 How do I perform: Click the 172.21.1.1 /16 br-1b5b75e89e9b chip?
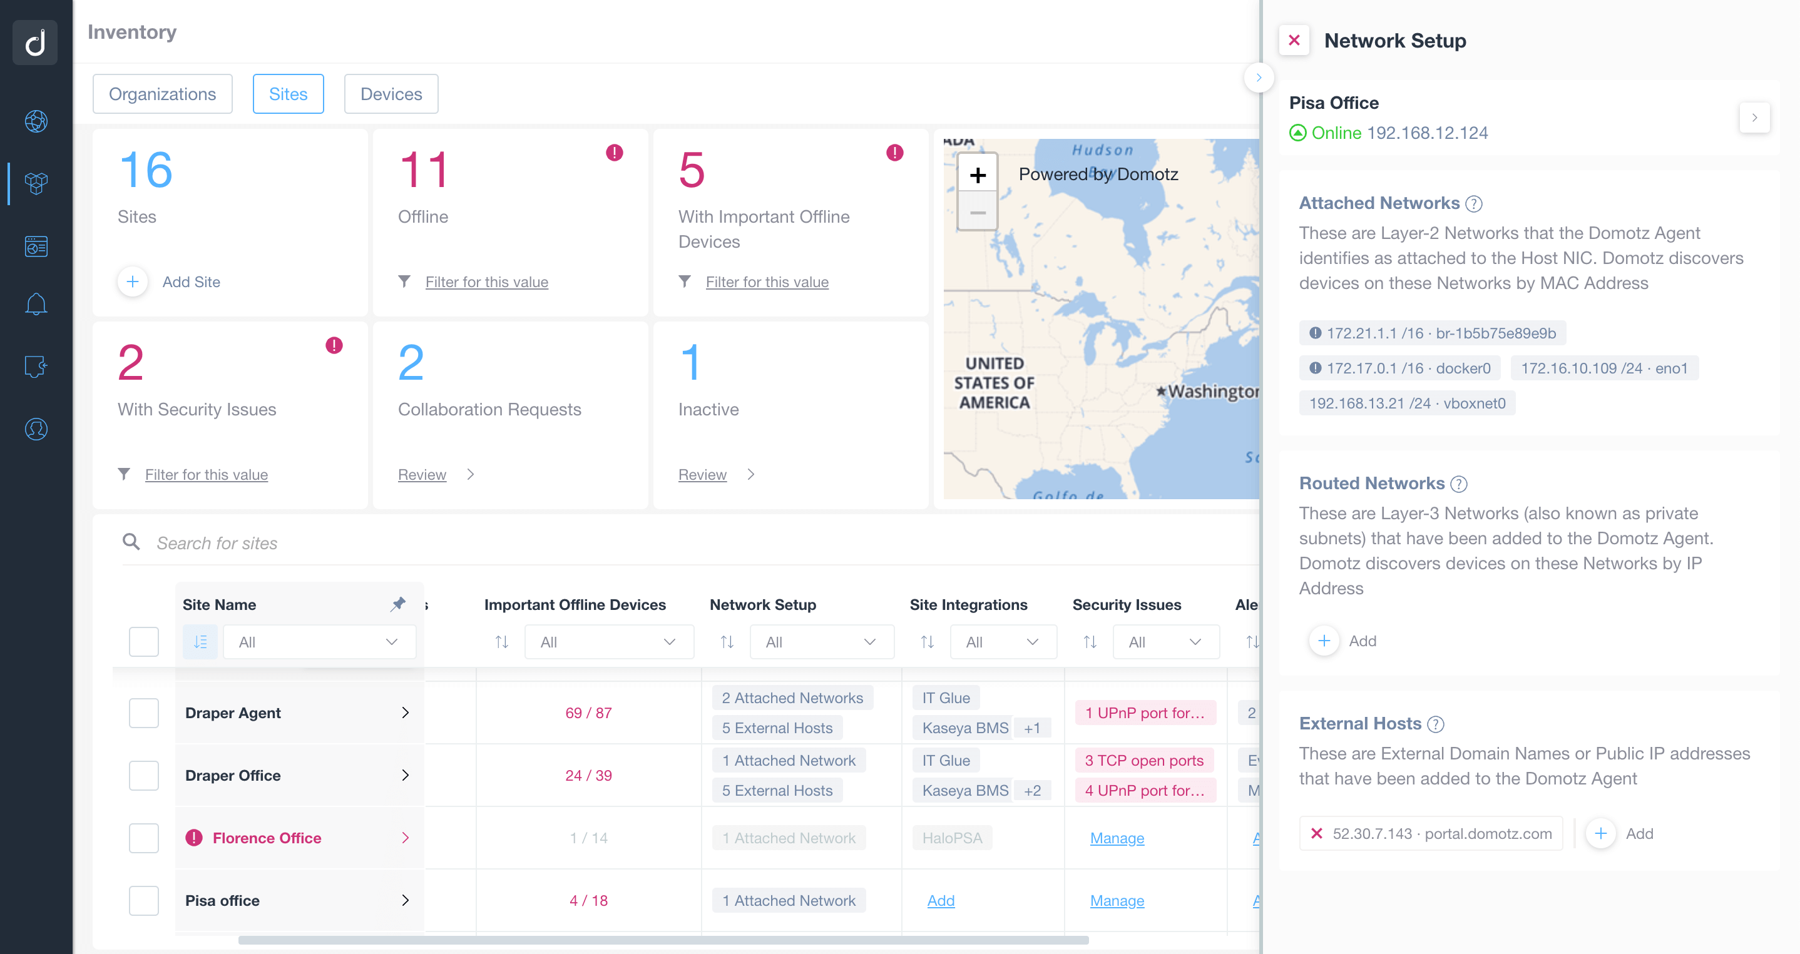pos(1432,333)
